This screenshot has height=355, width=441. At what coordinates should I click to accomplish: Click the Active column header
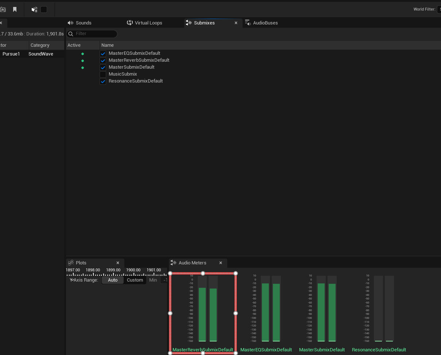(x=74, y=45)
